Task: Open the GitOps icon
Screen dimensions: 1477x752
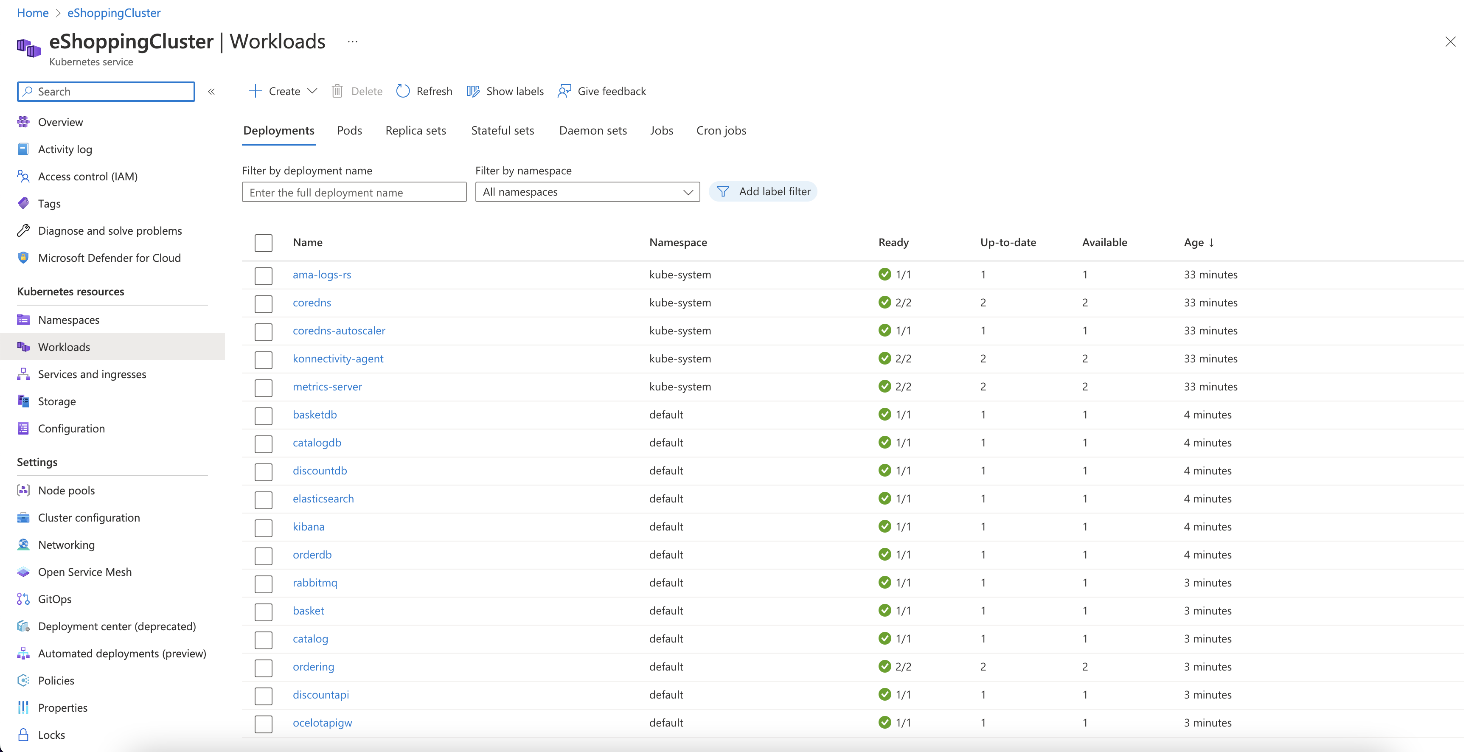Action: [23, 599]
